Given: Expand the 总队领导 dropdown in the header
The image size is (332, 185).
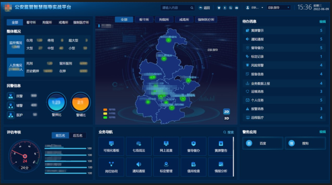Looking at the screenshot, I should (x=279, y=8).
